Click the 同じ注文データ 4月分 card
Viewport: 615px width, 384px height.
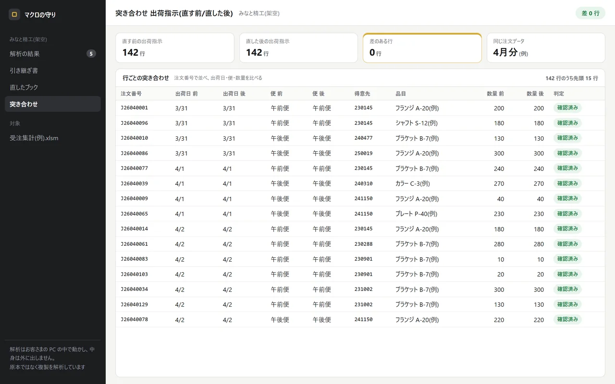click(x=546, y=48)
